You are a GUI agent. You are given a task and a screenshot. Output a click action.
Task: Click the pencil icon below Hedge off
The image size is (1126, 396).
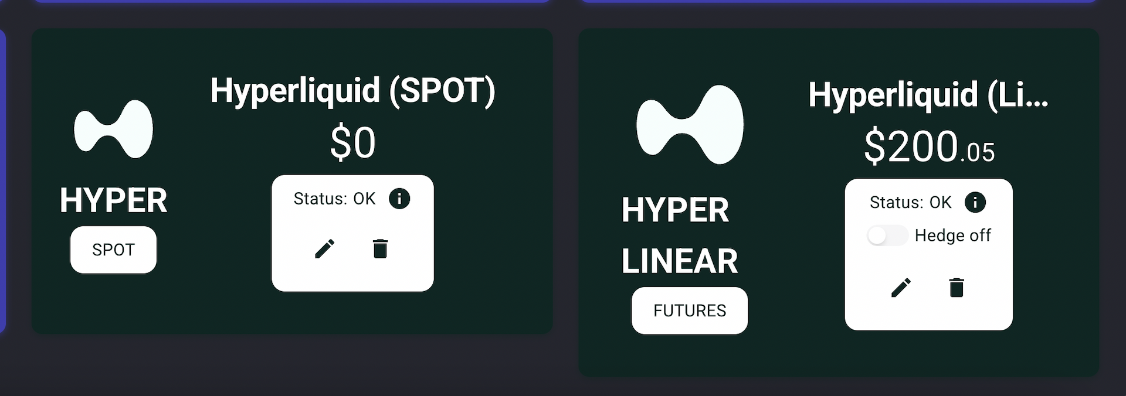click(901, 288)
